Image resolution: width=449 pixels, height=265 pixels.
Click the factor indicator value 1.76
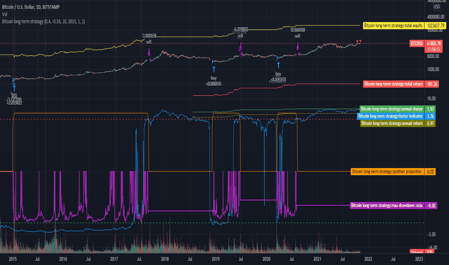tap(430, 116)
